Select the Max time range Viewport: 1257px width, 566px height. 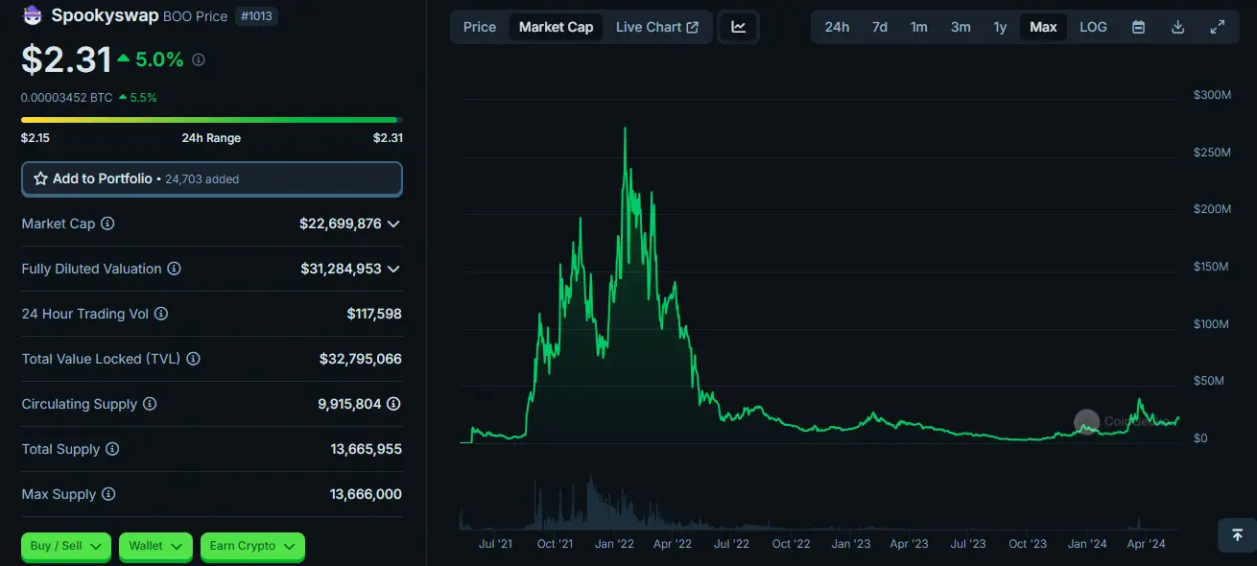[x=1043, y=27]
